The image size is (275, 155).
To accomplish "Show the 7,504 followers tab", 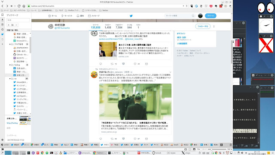I will click(x=119, y=26).
